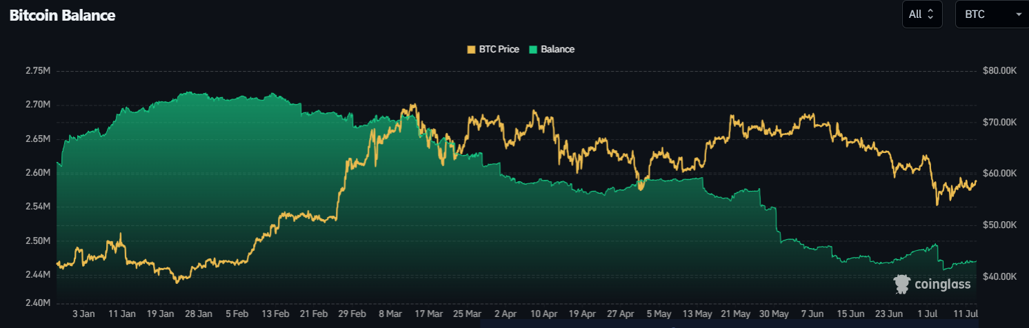Viewport: 1029px width, 328px height.
Task: Click the yellow BTC Price legend swatch
Action: pos(471,50)
